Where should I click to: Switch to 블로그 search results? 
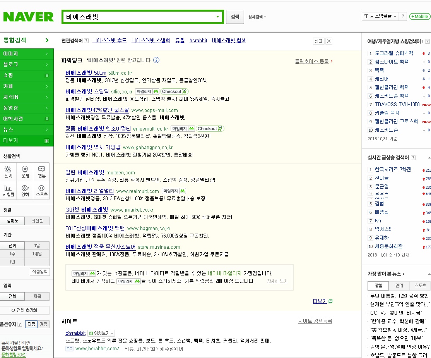(27, 65)
